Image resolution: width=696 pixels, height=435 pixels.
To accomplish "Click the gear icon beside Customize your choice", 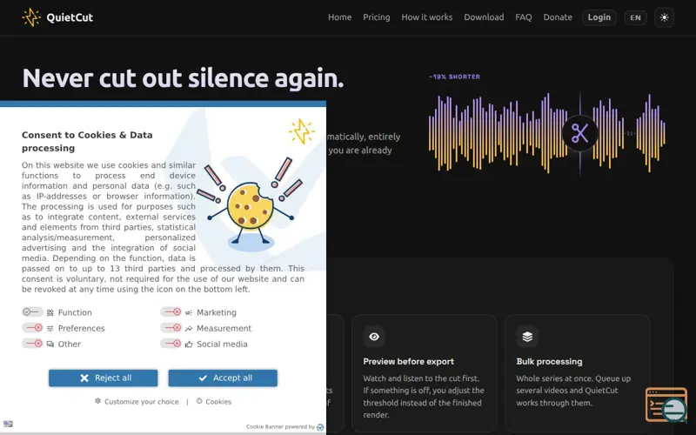I will tap(97, 401).
